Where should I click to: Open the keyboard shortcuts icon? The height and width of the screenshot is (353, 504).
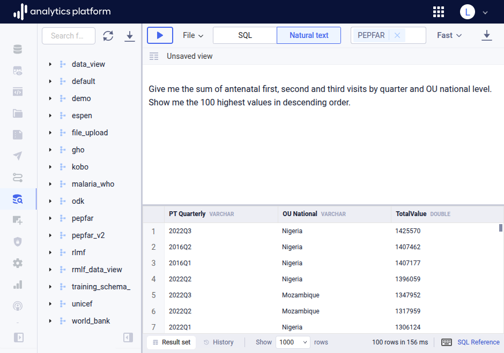tap(447, 342)
